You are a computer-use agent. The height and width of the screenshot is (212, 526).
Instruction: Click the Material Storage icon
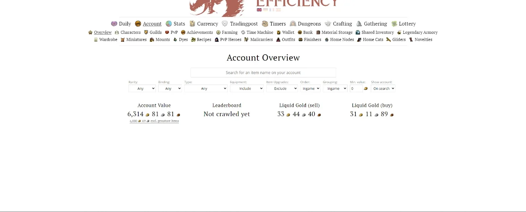[318, 32]
